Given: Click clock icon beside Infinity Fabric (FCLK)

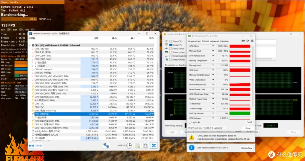Looking at the screenshot, I should coord(33,131).
